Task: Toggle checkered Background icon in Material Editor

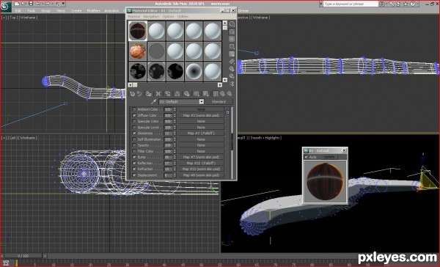Action: pos(232,39)
